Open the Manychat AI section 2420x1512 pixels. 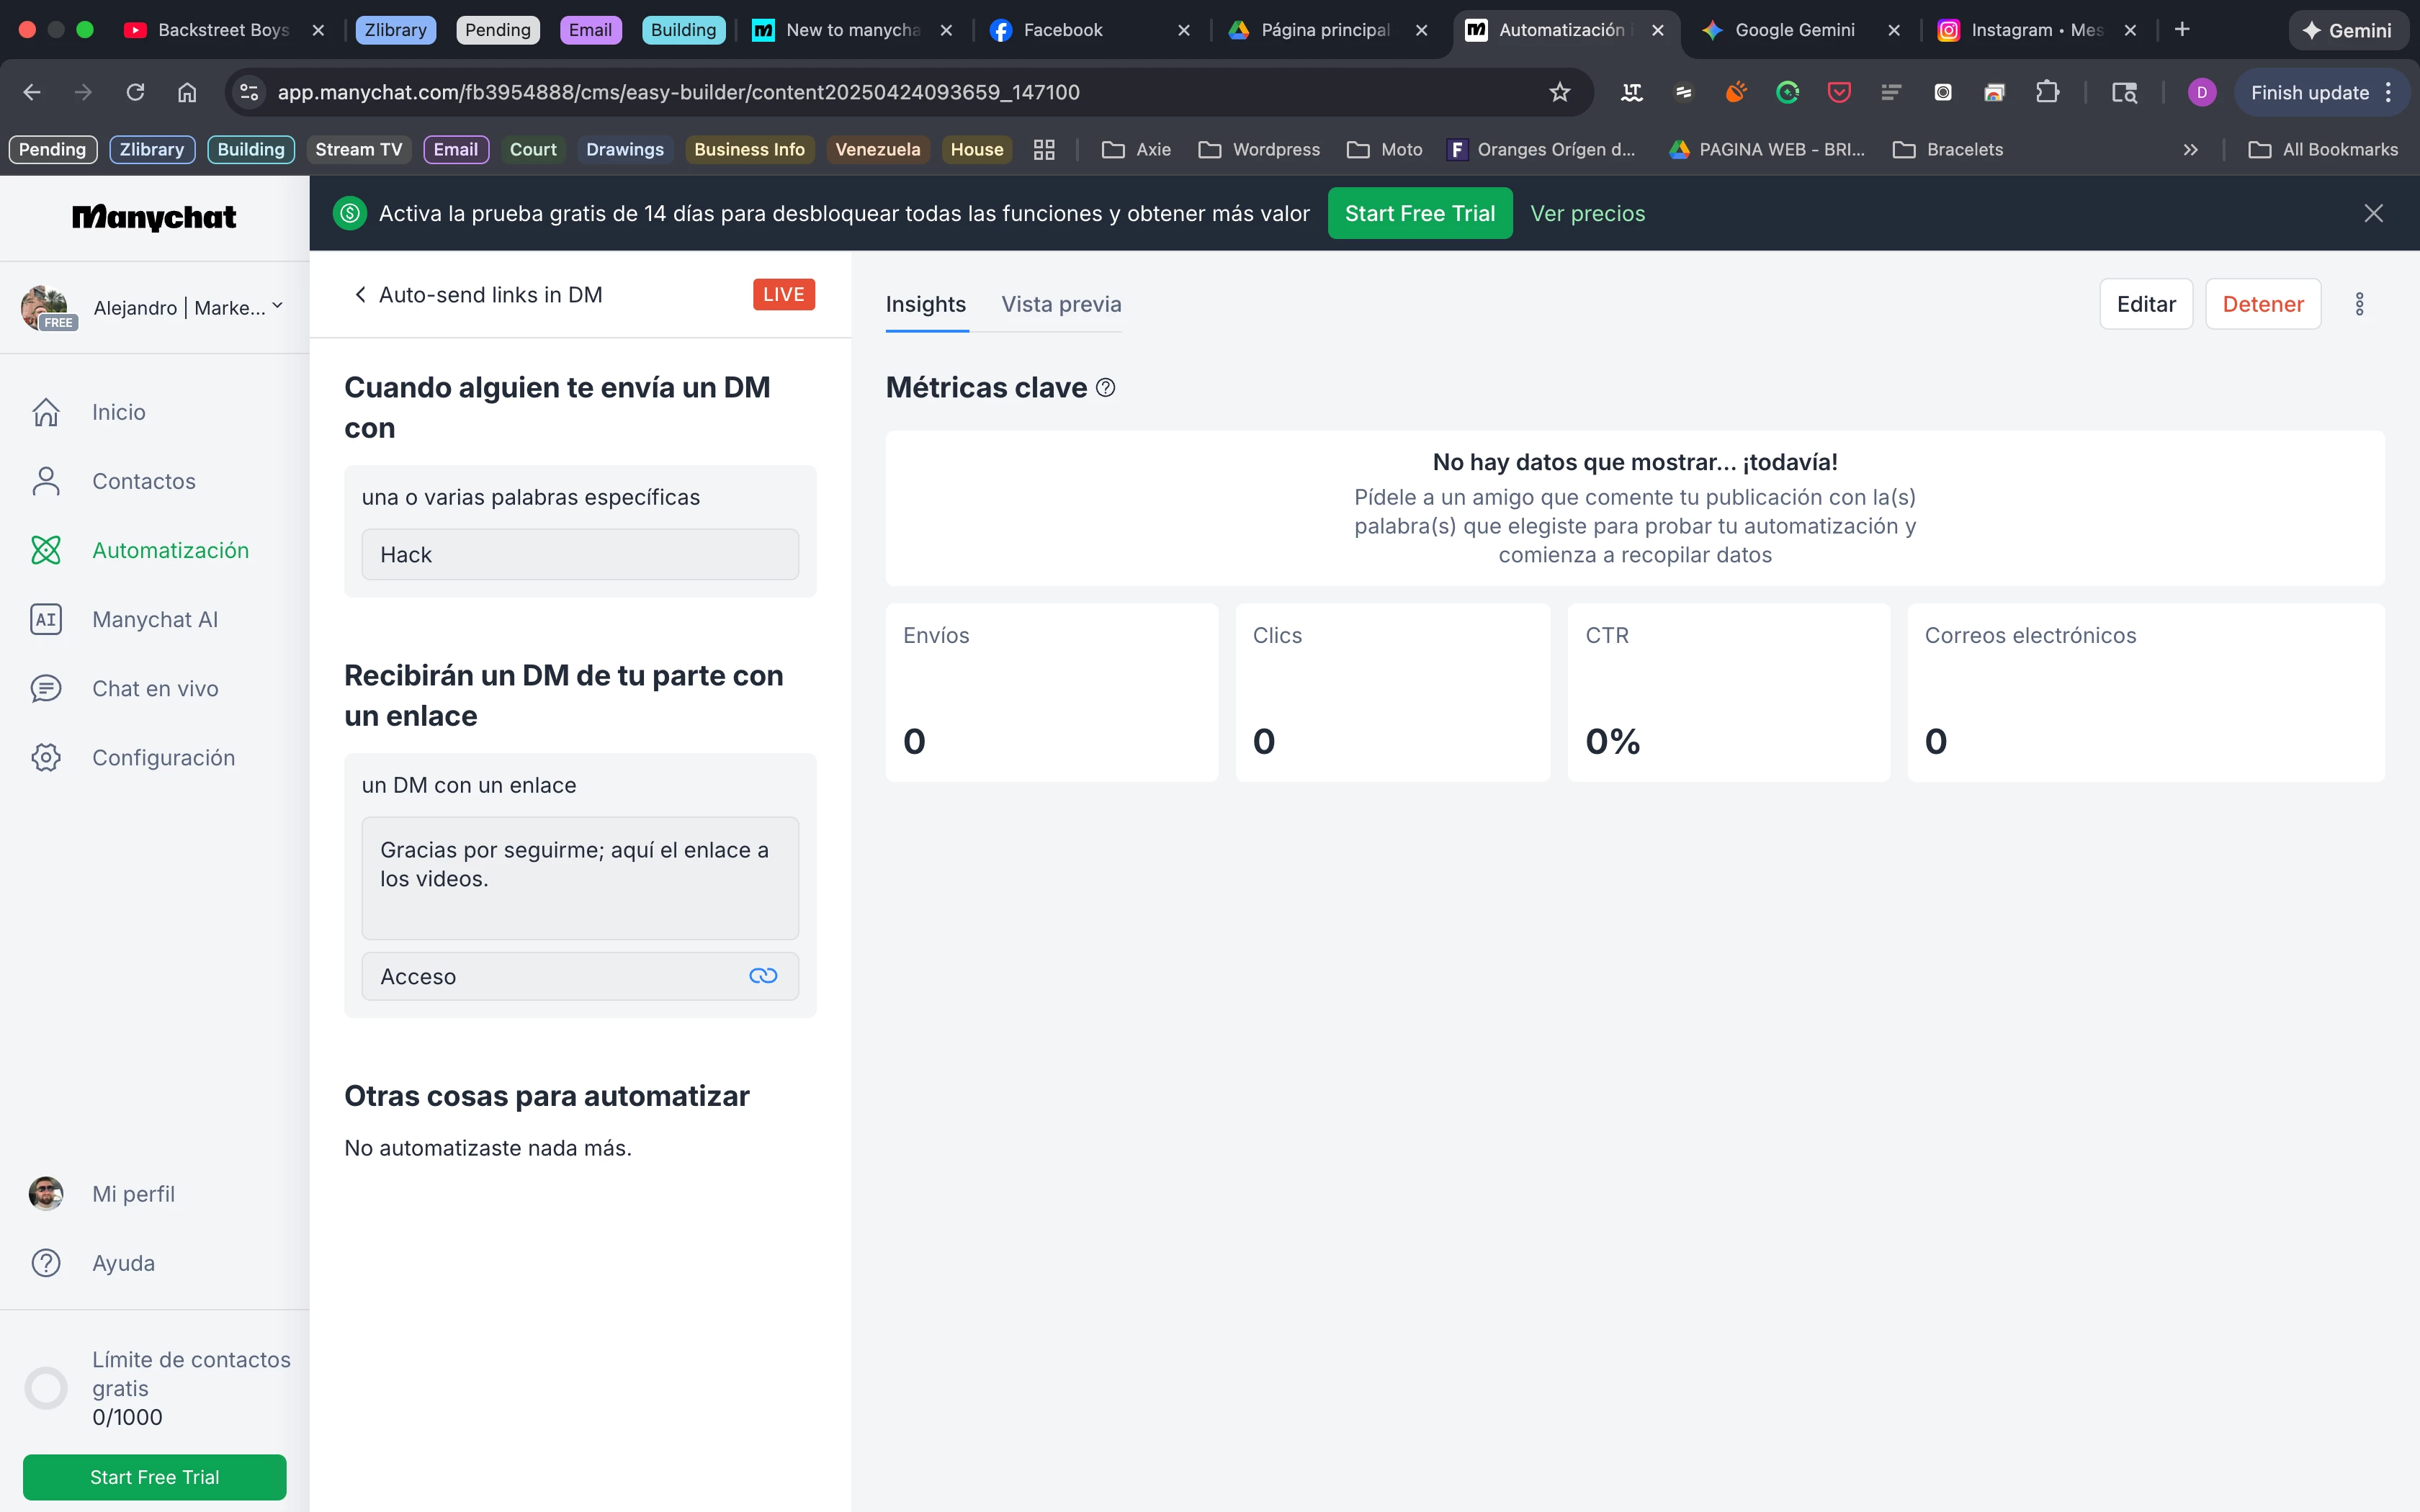(x=154, y=619)
